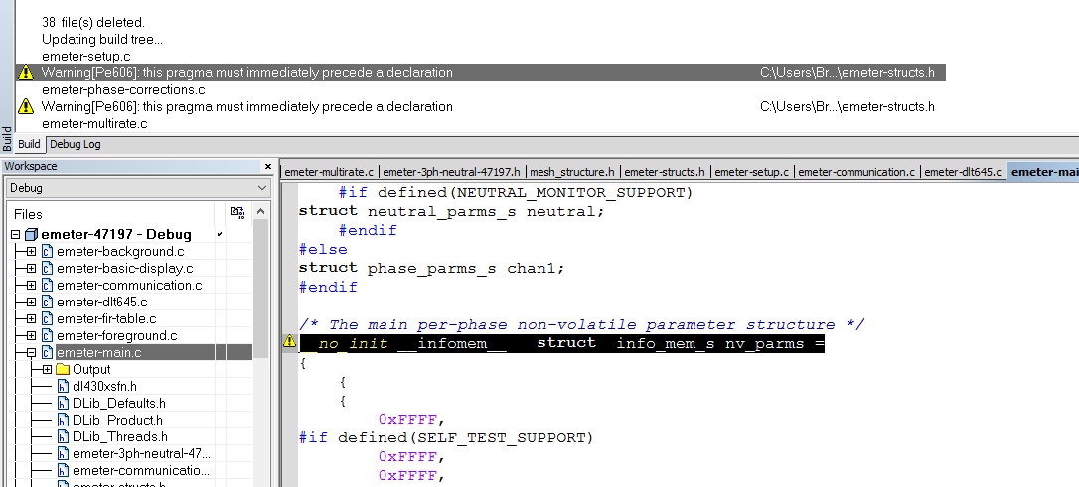
Task: Open the emeter-communication.c editor tab
Action: pyautogui.click(x=856, y=172)
